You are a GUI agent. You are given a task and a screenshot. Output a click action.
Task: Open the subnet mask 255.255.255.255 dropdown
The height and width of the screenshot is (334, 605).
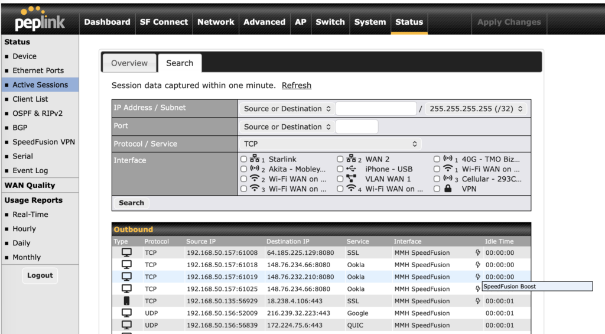click(x=476, y=109)
